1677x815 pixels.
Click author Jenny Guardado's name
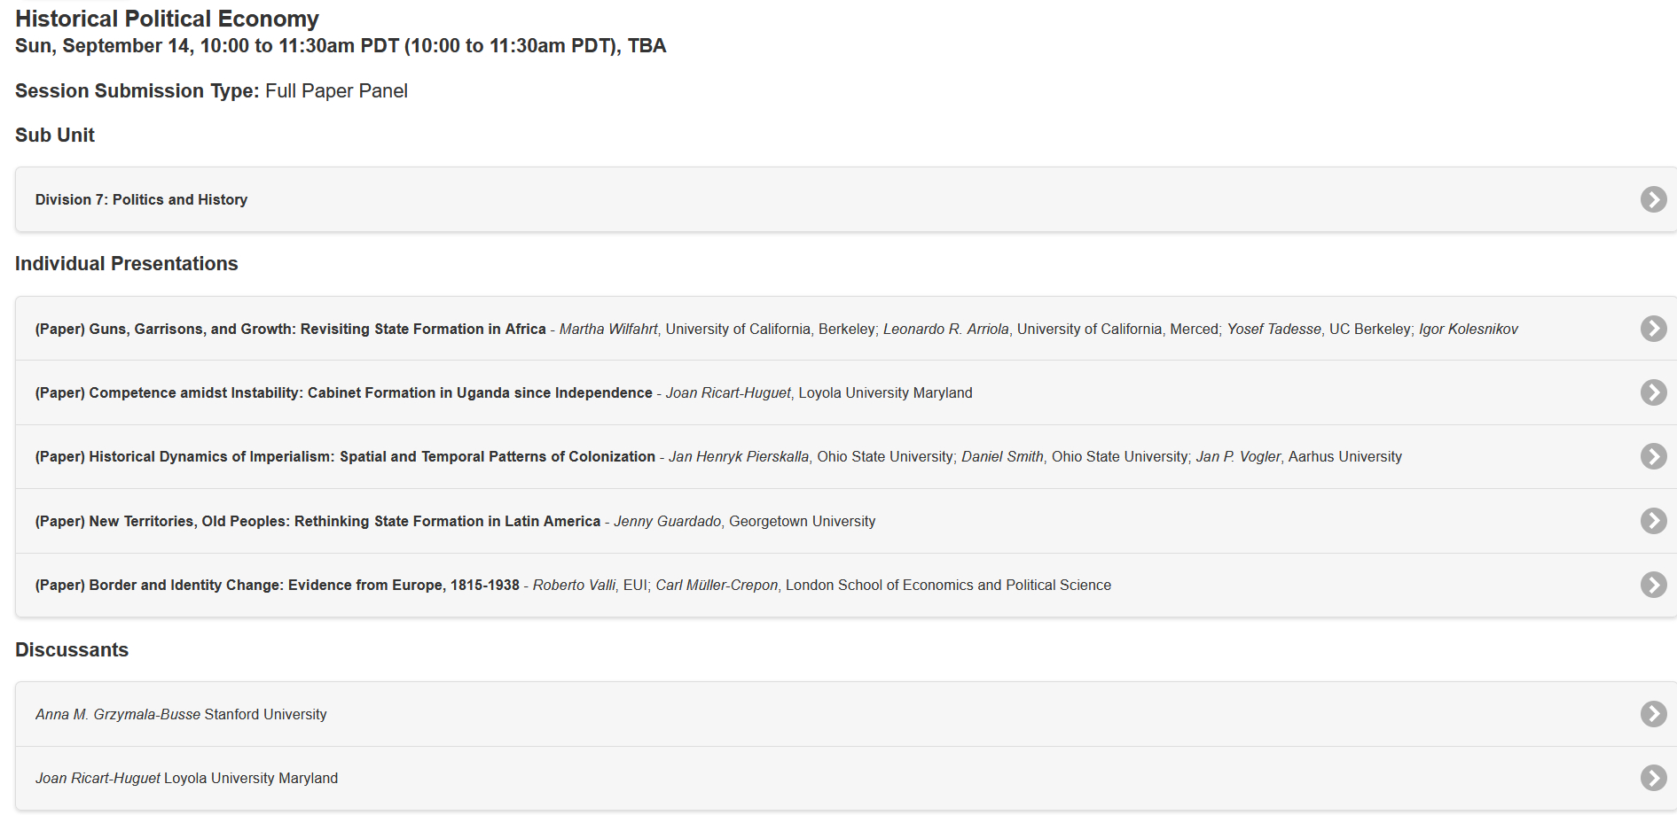[x=667, y=522]
